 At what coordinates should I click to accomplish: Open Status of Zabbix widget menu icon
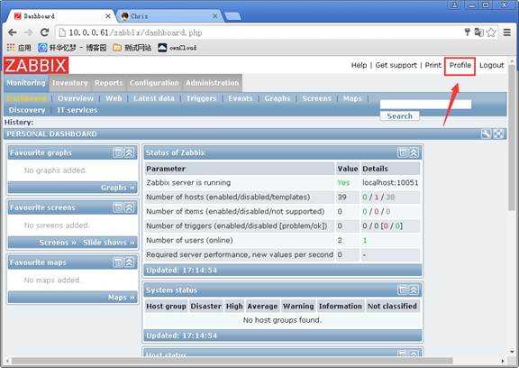[403, 152]
